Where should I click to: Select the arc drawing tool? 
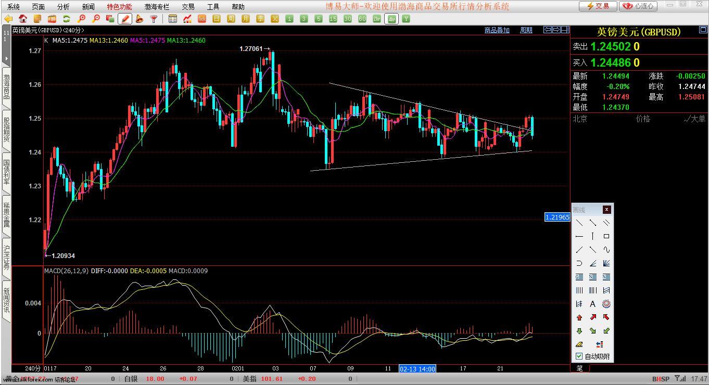click(579, 263)
